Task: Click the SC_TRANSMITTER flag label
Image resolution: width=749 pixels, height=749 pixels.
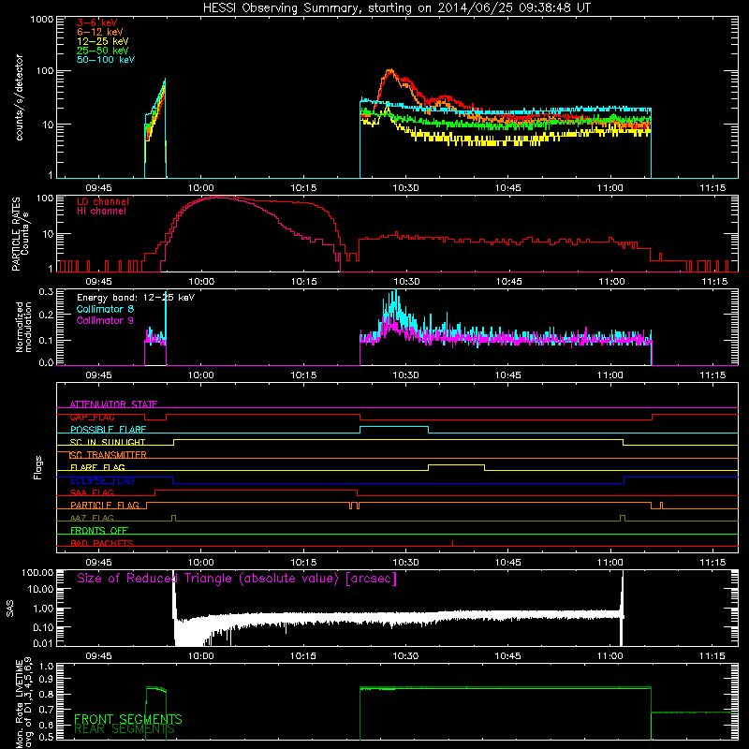Action: coord(109,455)
